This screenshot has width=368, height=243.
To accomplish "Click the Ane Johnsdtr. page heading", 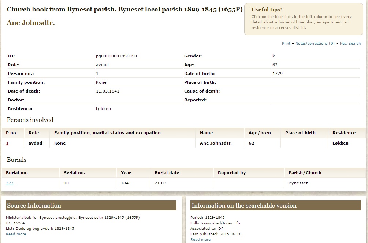I will (30, 23).
